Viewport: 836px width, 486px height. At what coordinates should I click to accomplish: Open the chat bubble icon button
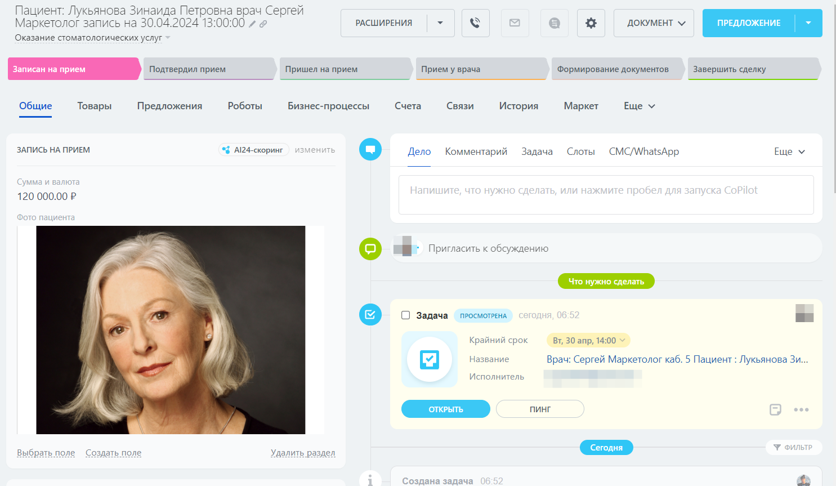pos(554,23)
